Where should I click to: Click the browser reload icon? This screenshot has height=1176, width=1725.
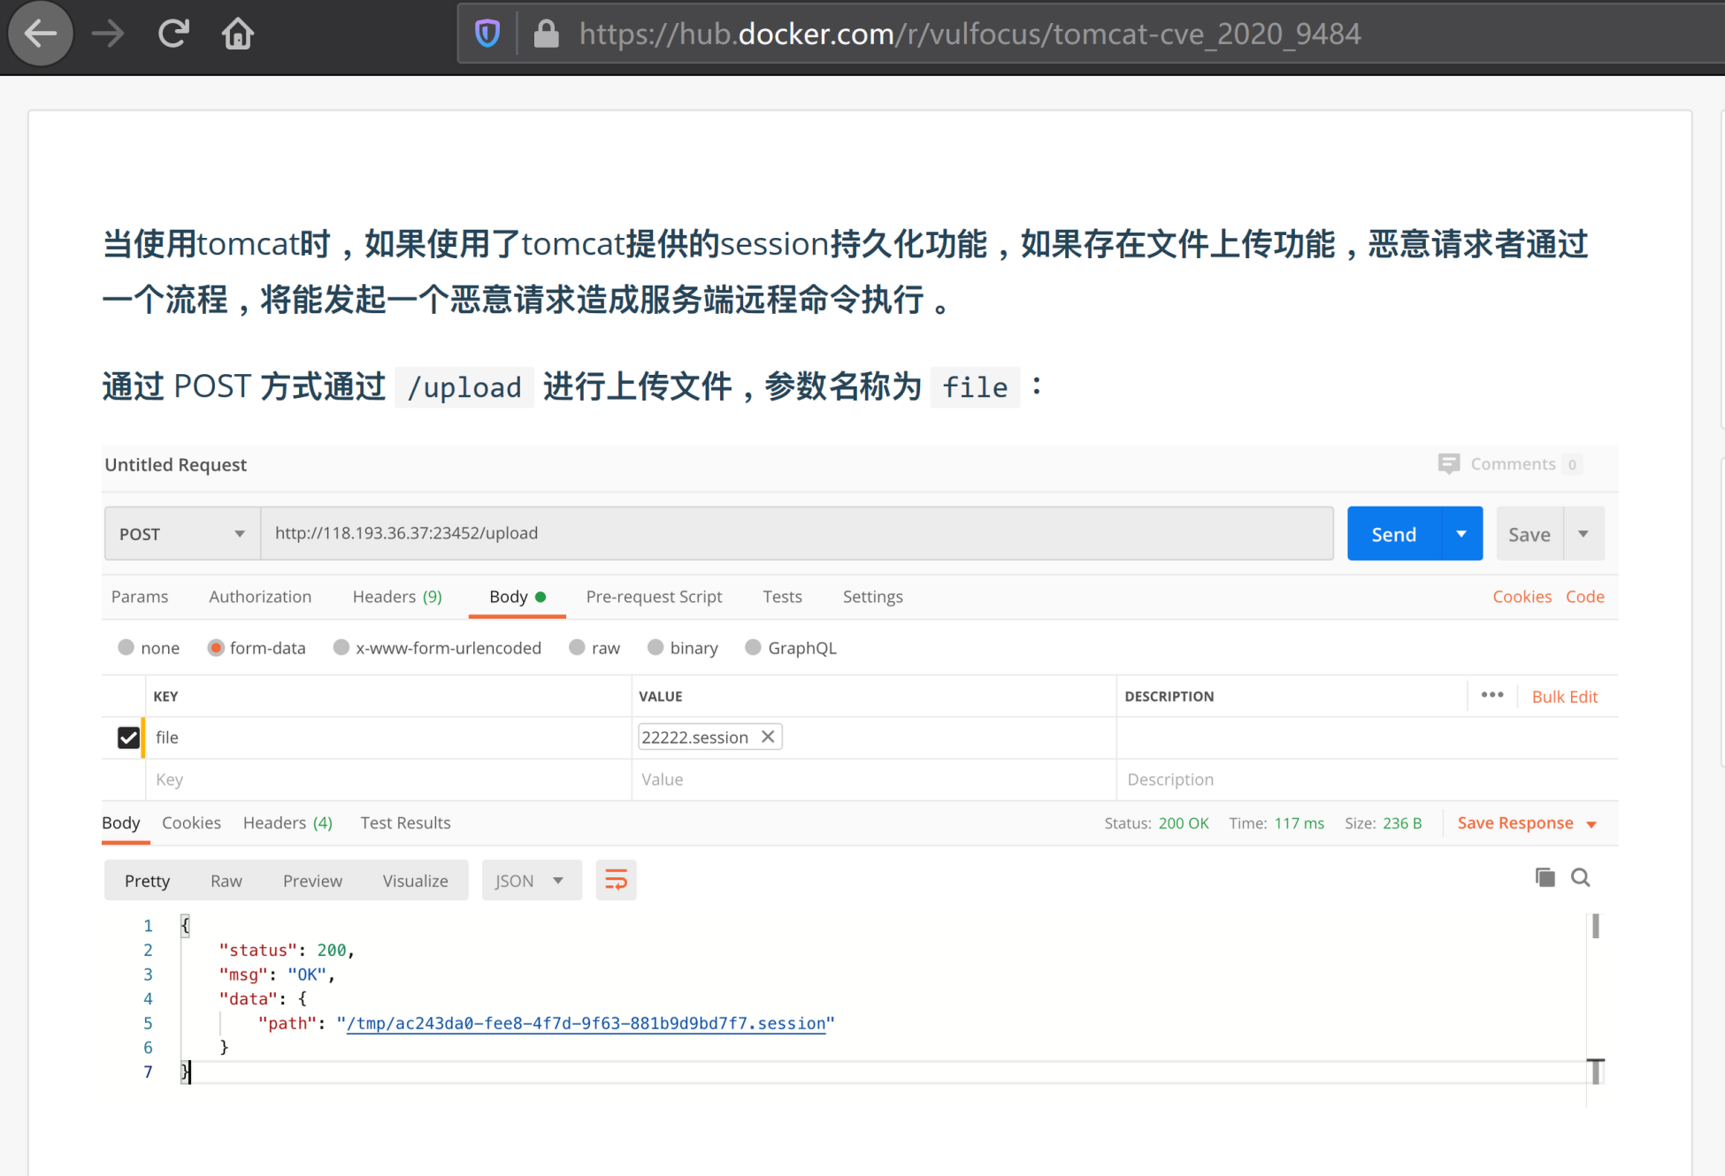173,34
